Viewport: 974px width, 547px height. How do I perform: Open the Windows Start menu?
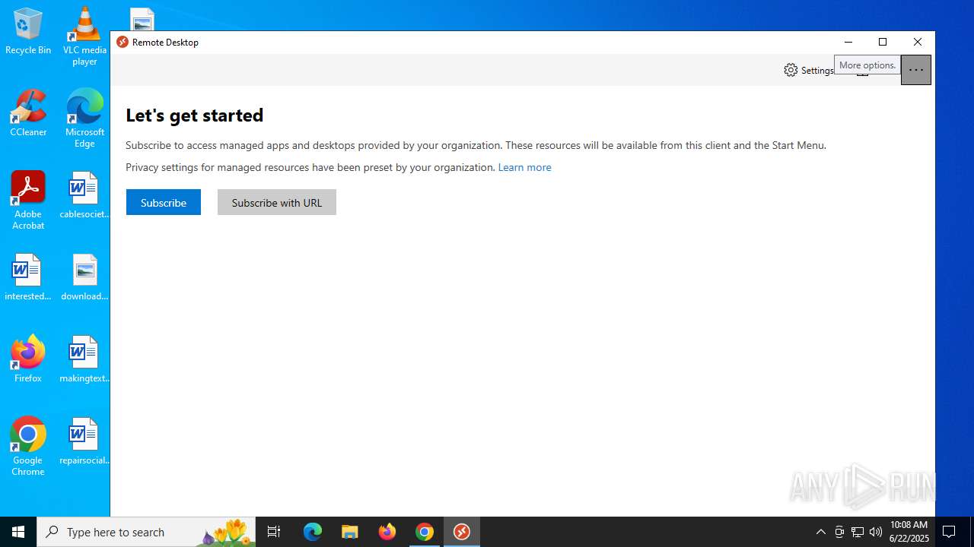pos(18,532)
